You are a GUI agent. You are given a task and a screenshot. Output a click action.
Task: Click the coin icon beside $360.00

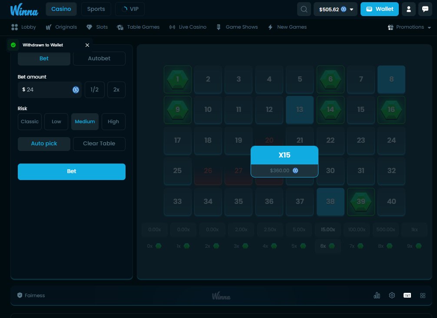tap(295, 170)
